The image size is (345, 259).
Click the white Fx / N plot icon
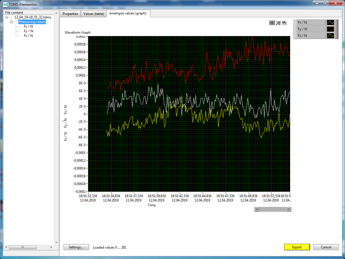click(x=331, y=22)
